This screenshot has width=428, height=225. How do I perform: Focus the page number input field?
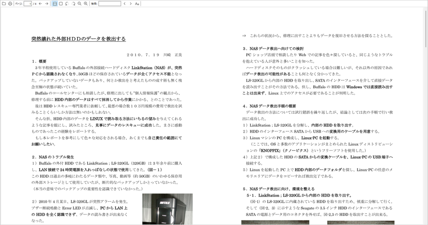pyautogui.click(x=28, y=4)
